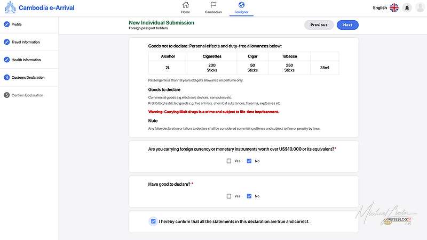Viewport: 427px width, 240px height.
Task: Open Confirm Declaration step
Action: [27, 95]
